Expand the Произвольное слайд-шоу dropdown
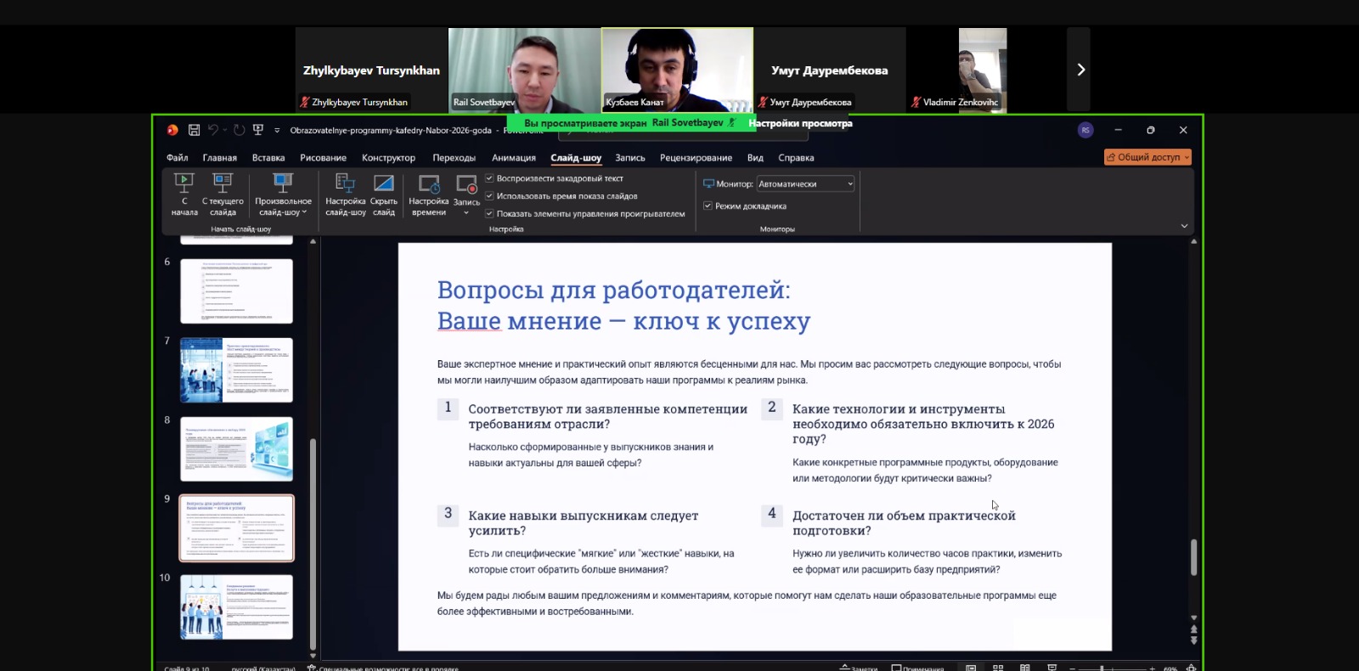Image resolution: width=1359 pixels, height=671 pixels. (x=283, y=194)
